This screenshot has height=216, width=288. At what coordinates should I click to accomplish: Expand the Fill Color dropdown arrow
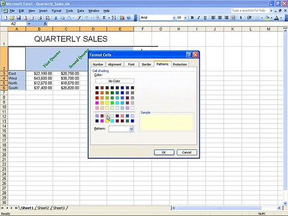pos(271,18)
